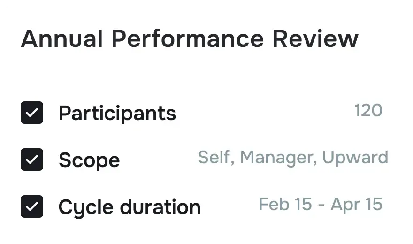
Task: Click the digit 1 in 120
Action: click(357, 111)
